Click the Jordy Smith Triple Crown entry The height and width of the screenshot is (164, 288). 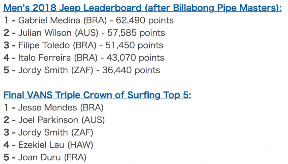coord(48,133)
